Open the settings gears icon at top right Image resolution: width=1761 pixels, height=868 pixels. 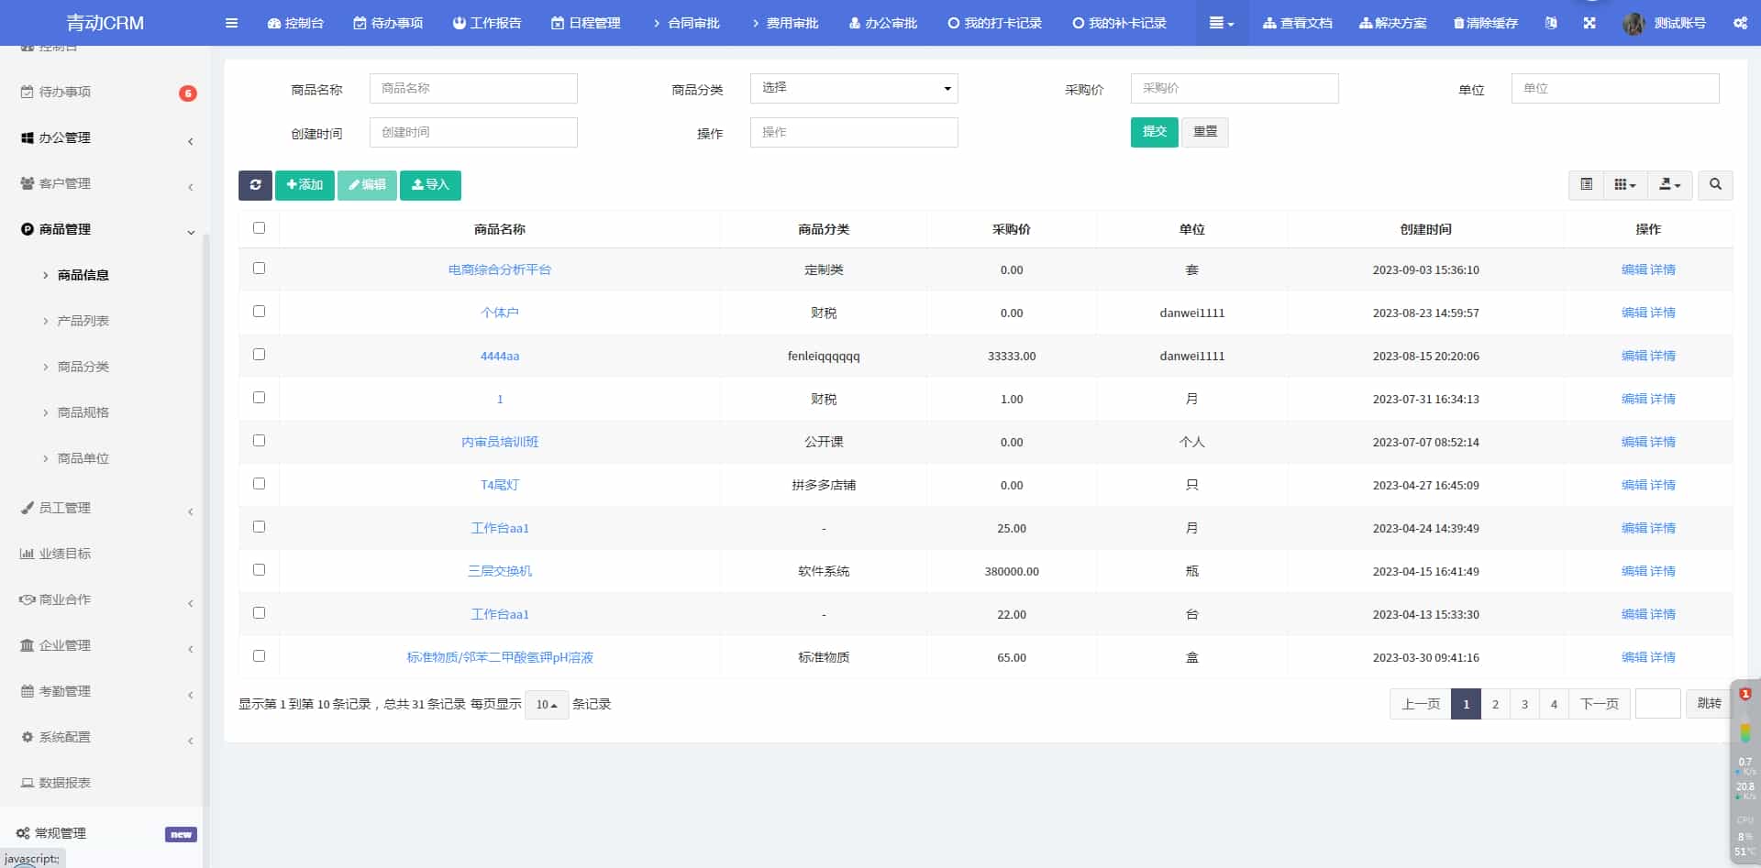[x=1740, y=23]
